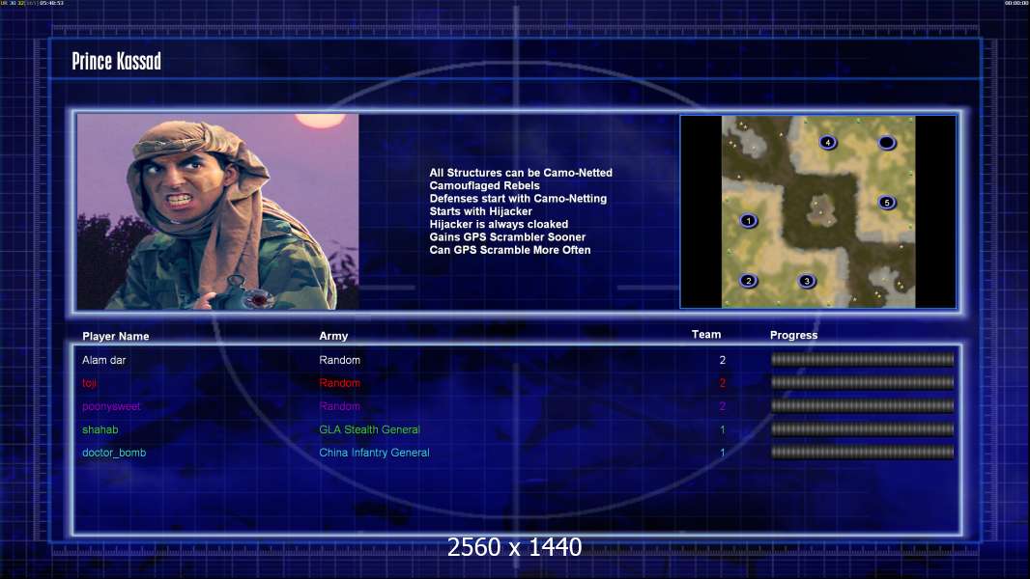
Task: Select start position marker 5 on map
Action: (887, 203)
